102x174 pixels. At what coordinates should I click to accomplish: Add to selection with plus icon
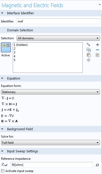click(97, 45)
